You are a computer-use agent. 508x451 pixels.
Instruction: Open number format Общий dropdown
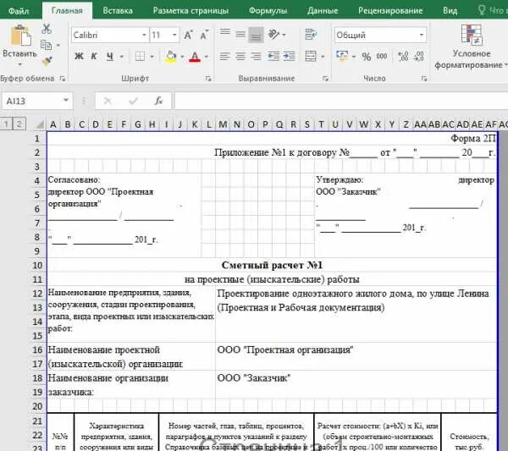pyautogui.click(x=422, y=35)
